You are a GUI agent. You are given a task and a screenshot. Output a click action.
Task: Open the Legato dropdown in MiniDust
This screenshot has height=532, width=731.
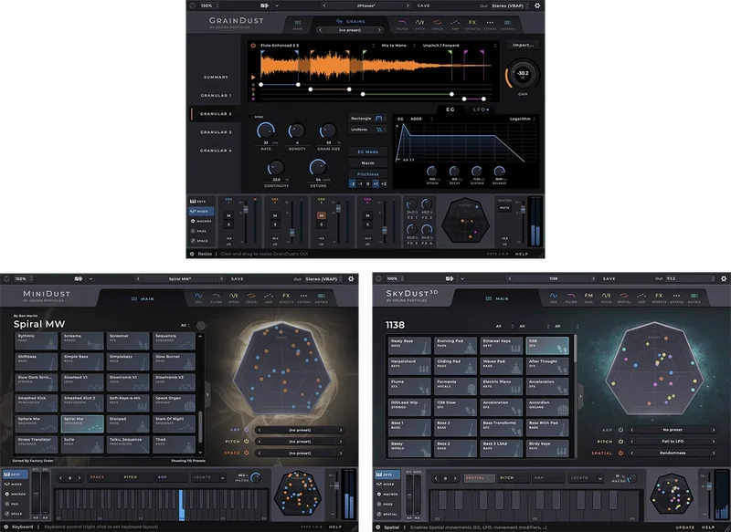(x=209, y=477)
